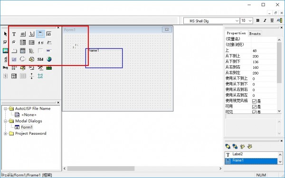Switch to the Properties tab

pyautogui.click(x=236, y=33)
